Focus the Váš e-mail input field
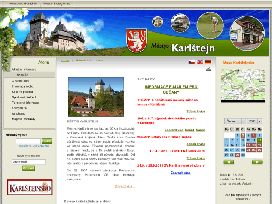 (x=29, y=162)
